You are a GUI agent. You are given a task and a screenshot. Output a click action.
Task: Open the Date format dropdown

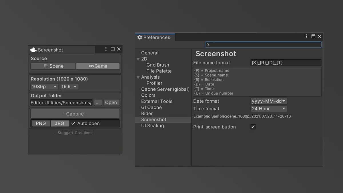point(269,101)
